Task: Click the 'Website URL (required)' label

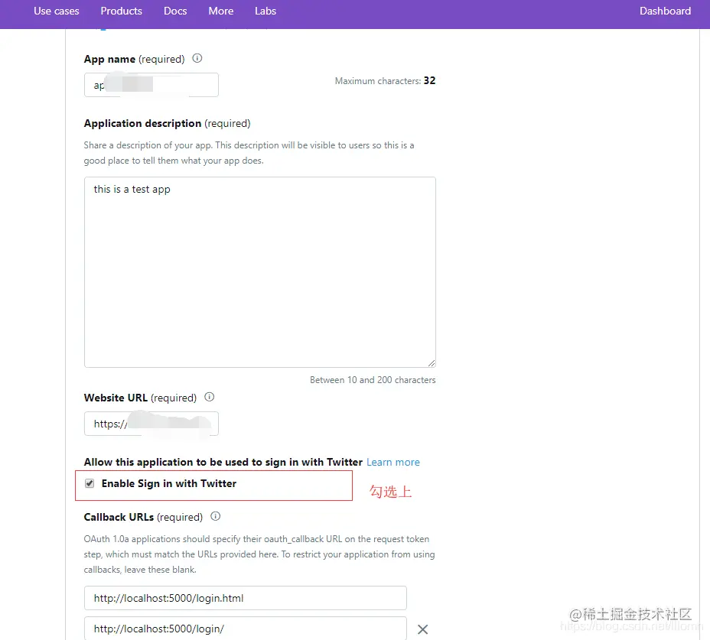Action: pyautogui.click(x=140, y=398)
